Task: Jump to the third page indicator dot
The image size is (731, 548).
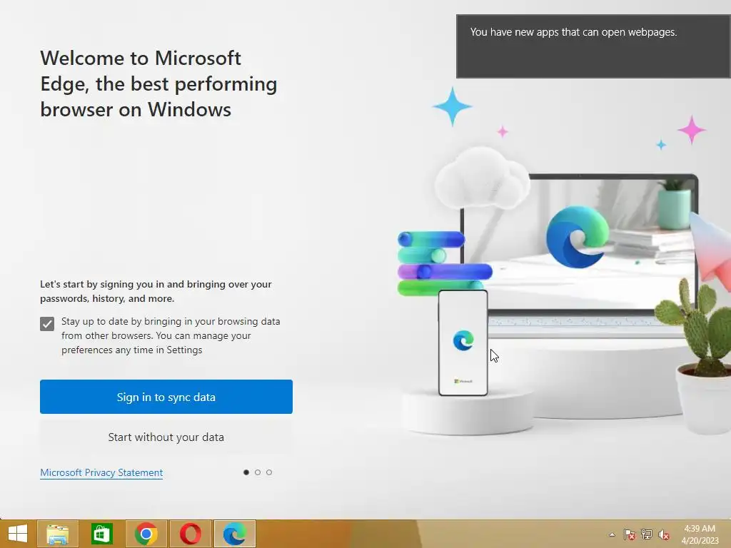Action: point(269,472)
